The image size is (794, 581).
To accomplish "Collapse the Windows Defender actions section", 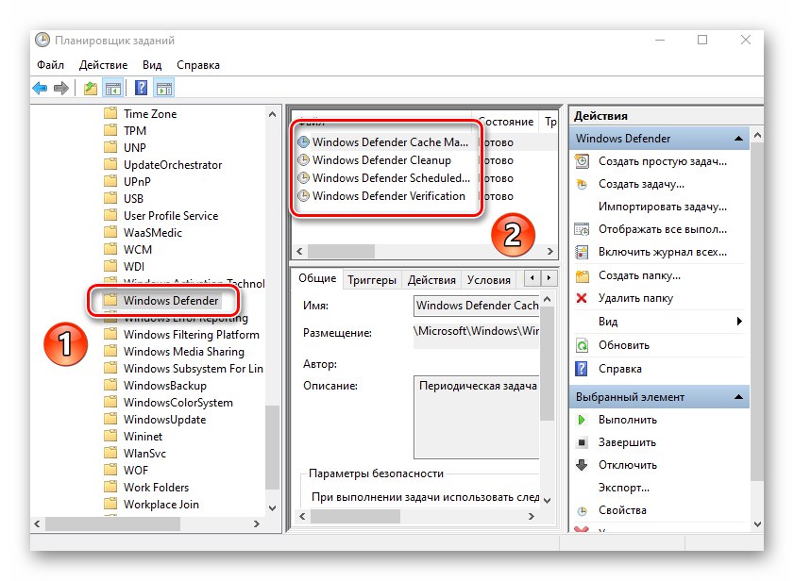I will [739, 138].
